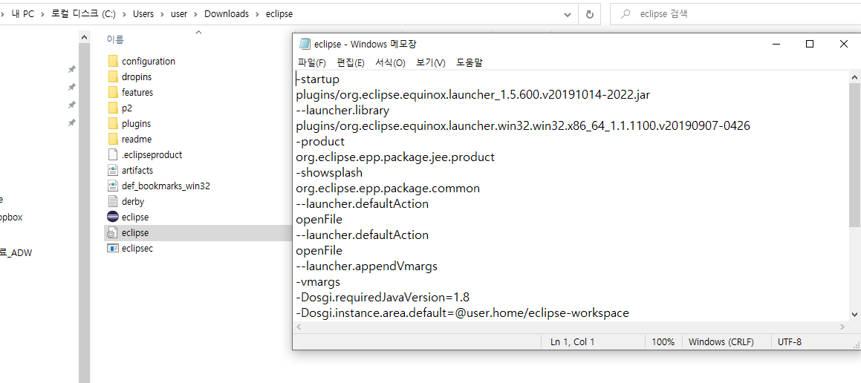Go to user folder in breadcrumb
The width and height of the screenshot is (861, 383).
pyautogui.click(x=179, y=14)
